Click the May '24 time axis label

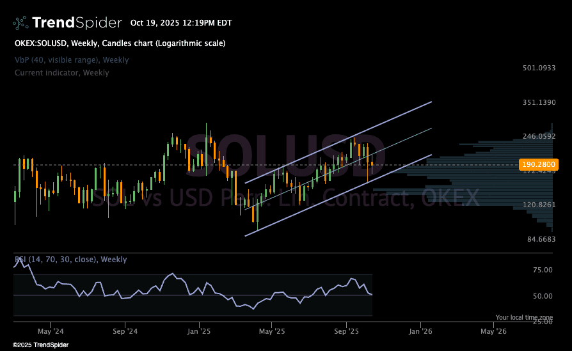pos(51,332)
